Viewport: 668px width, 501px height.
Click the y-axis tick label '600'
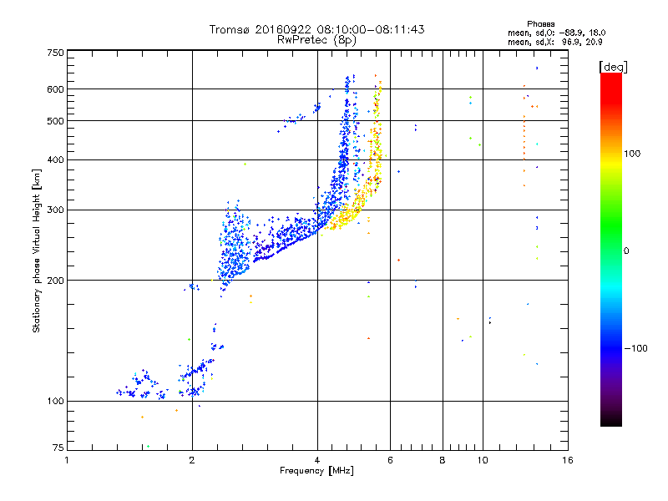55,89
